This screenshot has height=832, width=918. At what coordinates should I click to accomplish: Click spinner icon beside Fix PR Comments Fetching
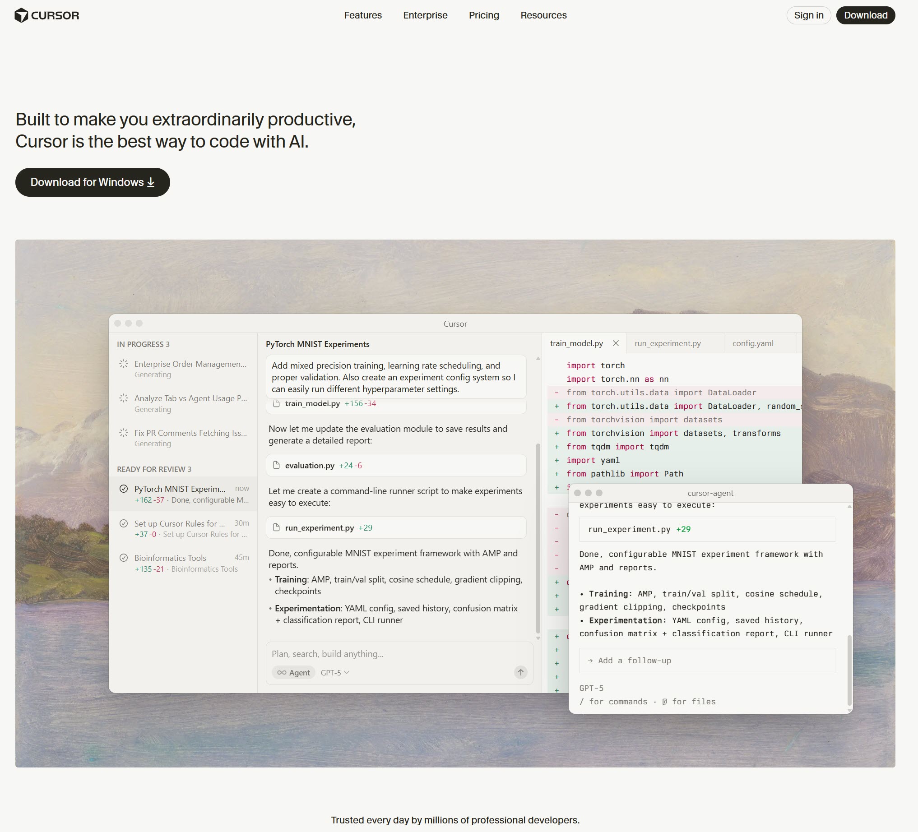(x=123, y=432)
